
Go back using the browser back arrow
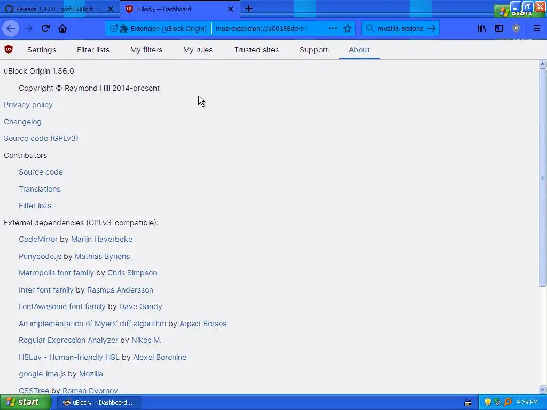pos(11,28)
